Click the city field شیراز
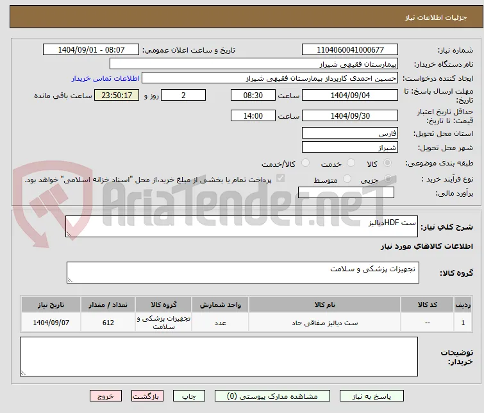The image size is (484, 413). pos(350,147)
